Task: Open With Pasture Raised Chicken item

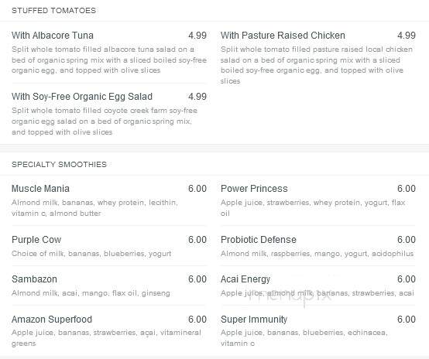Action: (x=283, y=36)
